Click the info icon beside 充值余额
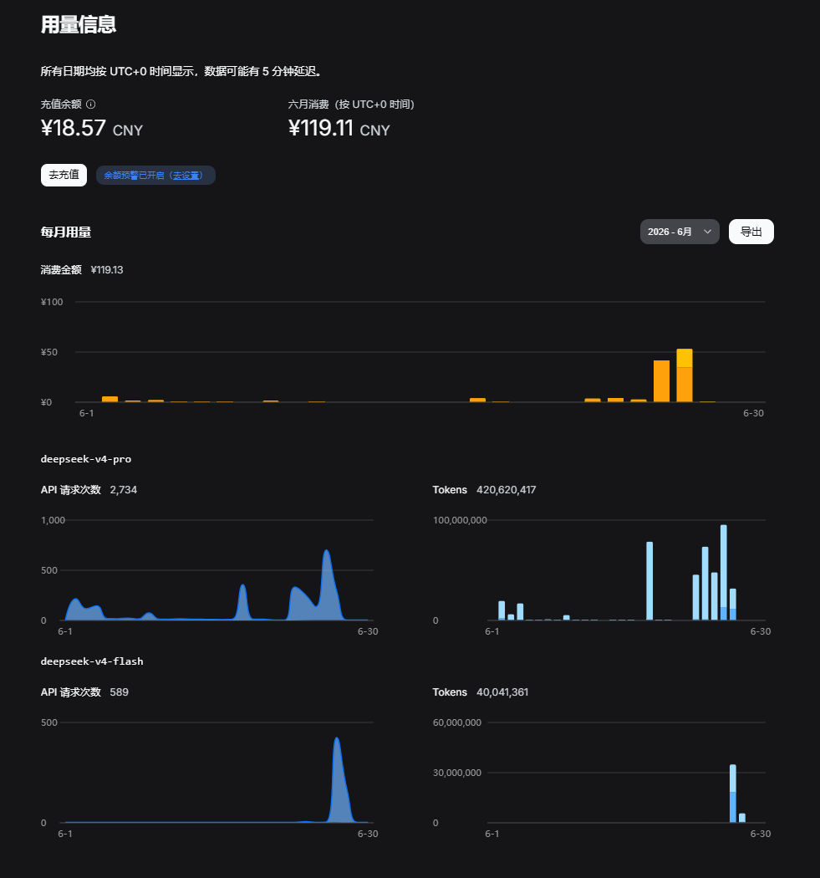The width and height of the screenshot is (820, 878). click(90, 105)
